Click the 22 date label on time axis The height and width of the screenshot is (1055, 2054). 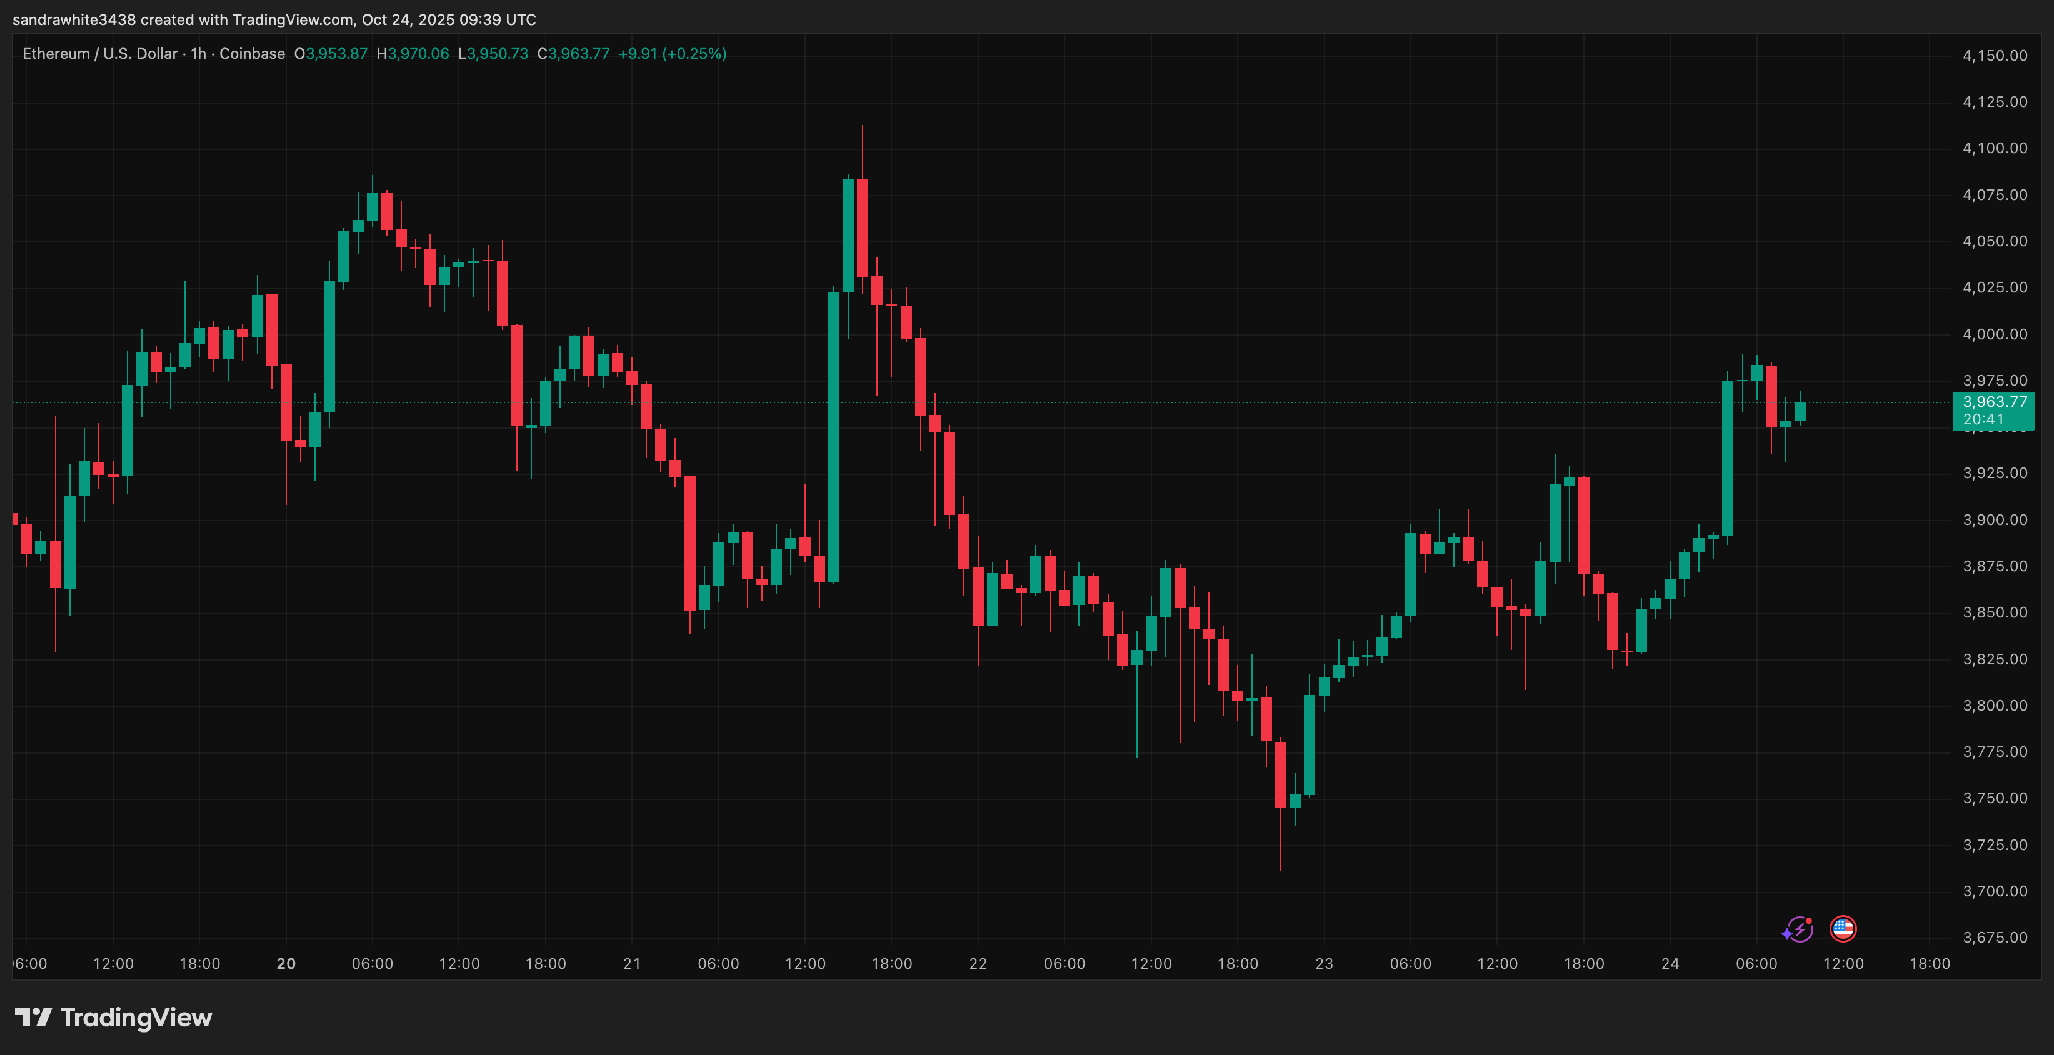point(978,963)
